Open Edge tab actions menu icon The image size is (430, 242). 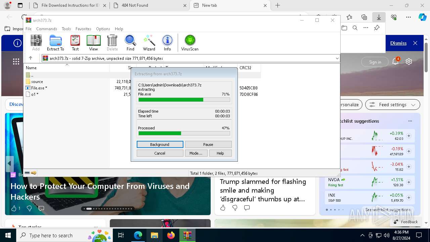[x=20, y=5]
